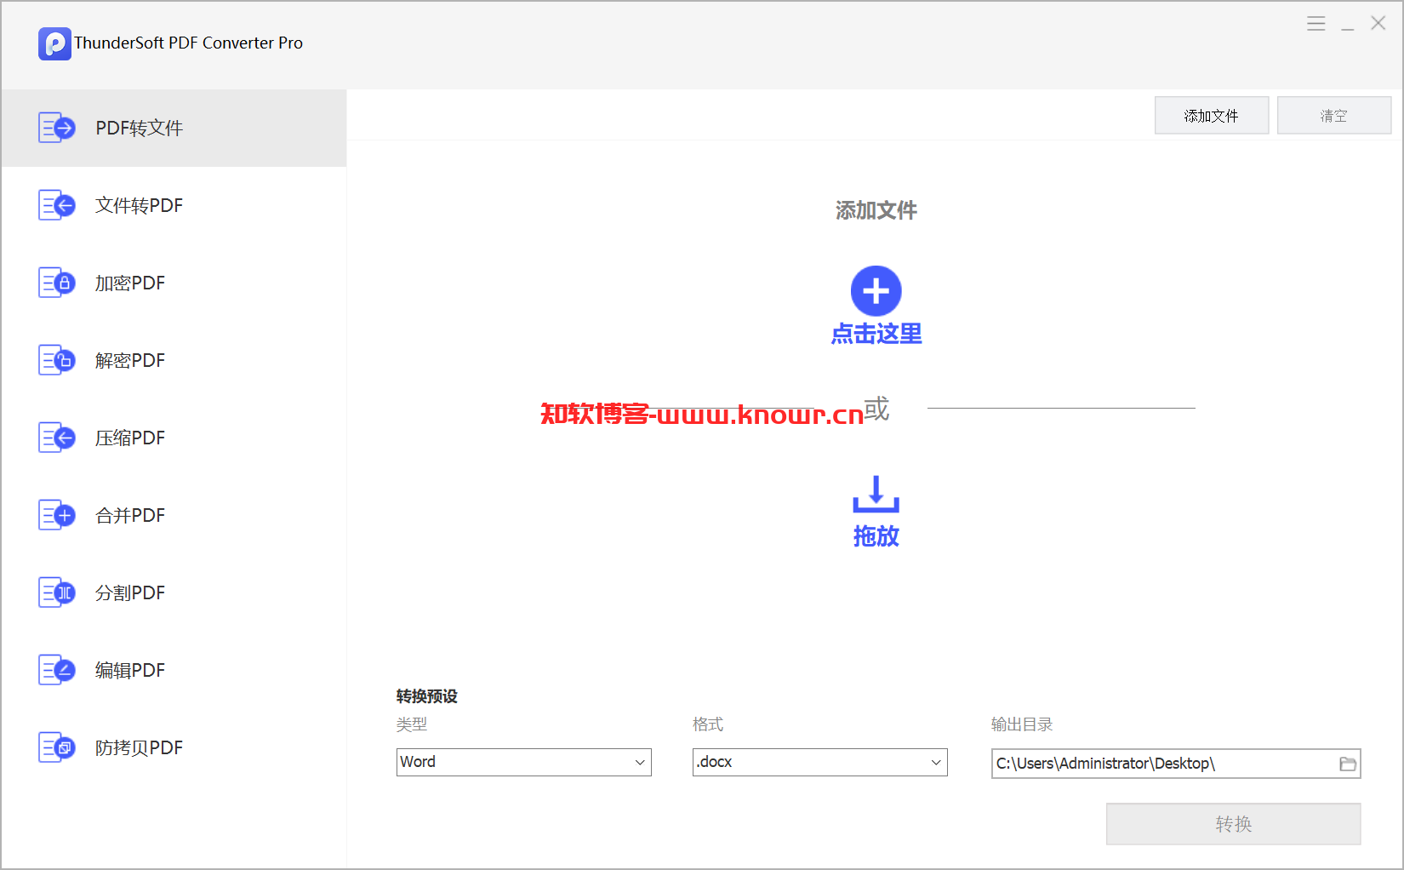Click the 加密PDF lock icon
The height and width of the screenshot is (870, 1404).
point(57,283)
